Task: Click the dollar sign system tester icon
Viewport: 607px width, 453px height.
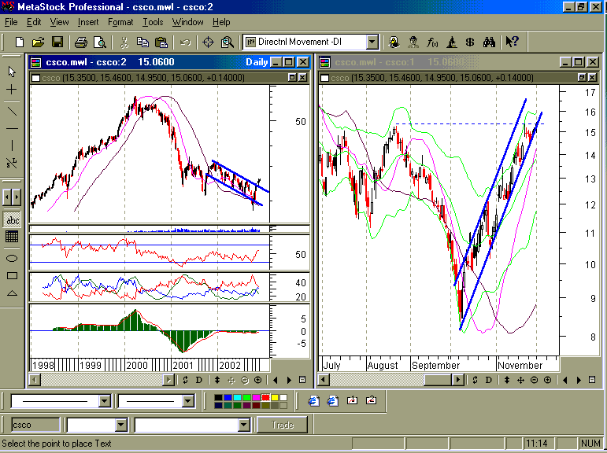Action: click(469, 42)
